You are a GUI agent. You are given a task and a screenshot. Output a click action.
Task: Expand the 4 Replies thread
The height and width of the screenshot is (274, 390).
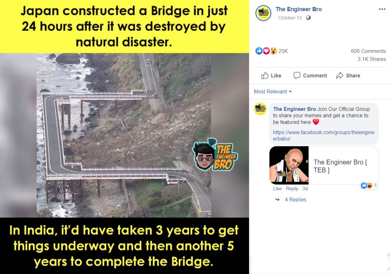[295, 199]
